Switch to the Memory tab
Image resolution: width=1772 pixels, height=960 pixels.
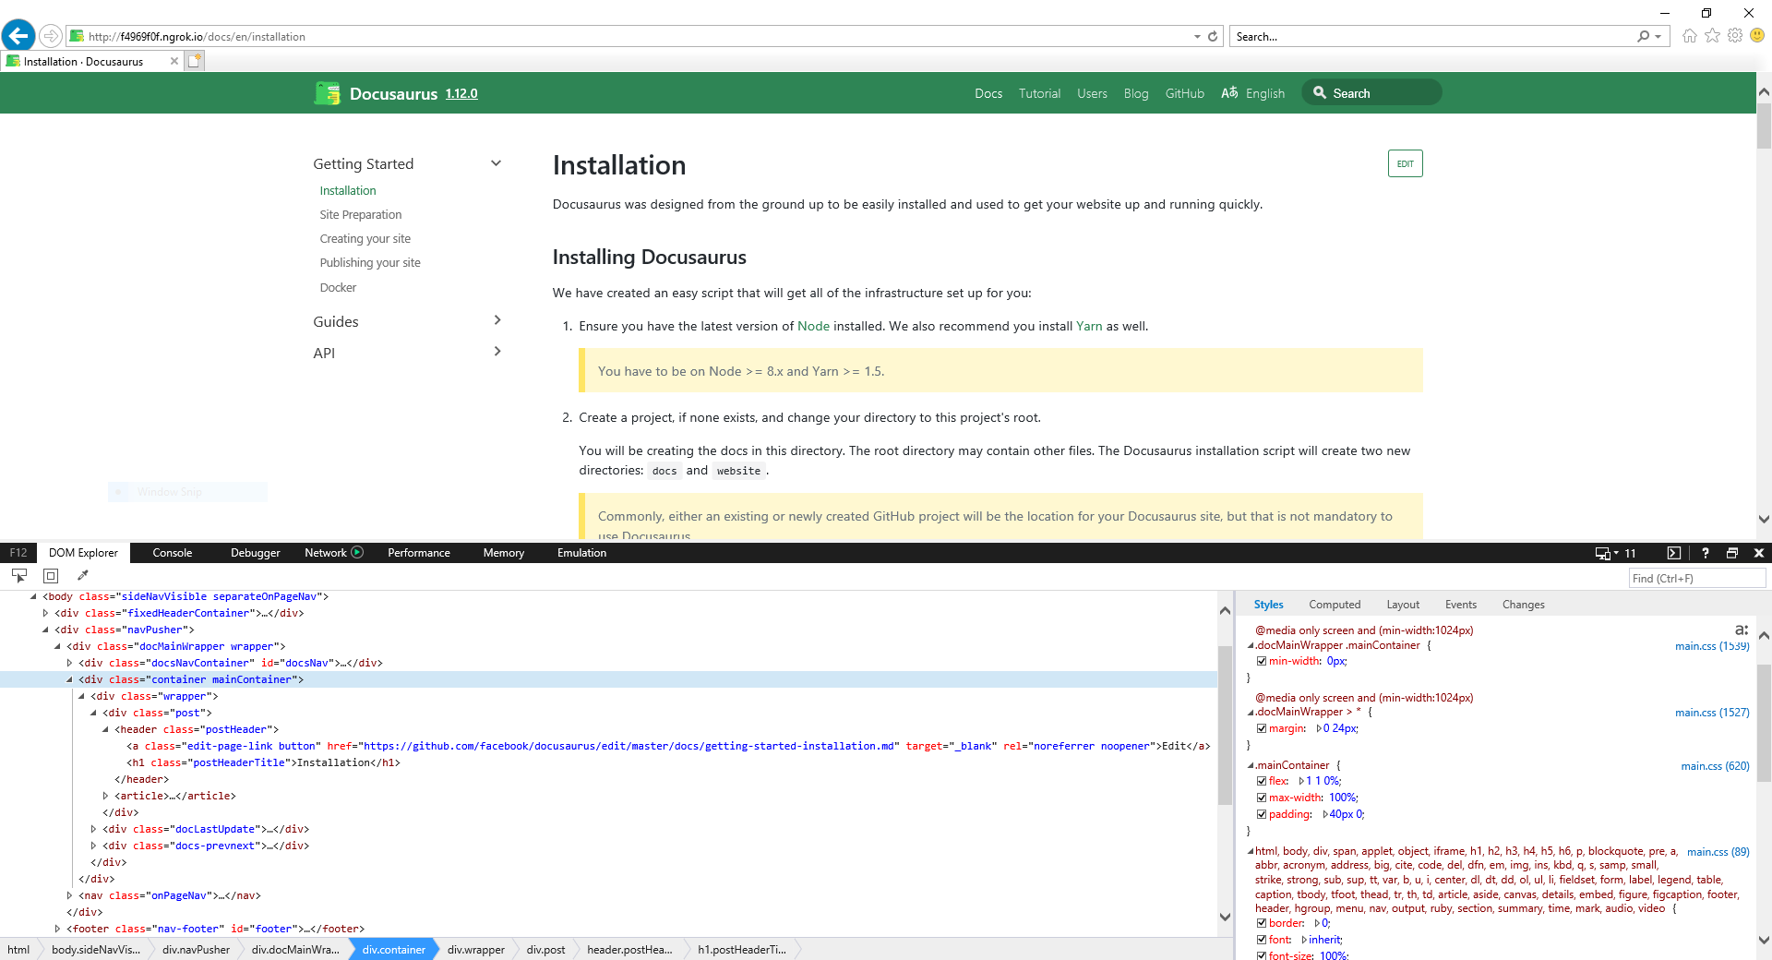pyautogui.click(x=503, y=553)
